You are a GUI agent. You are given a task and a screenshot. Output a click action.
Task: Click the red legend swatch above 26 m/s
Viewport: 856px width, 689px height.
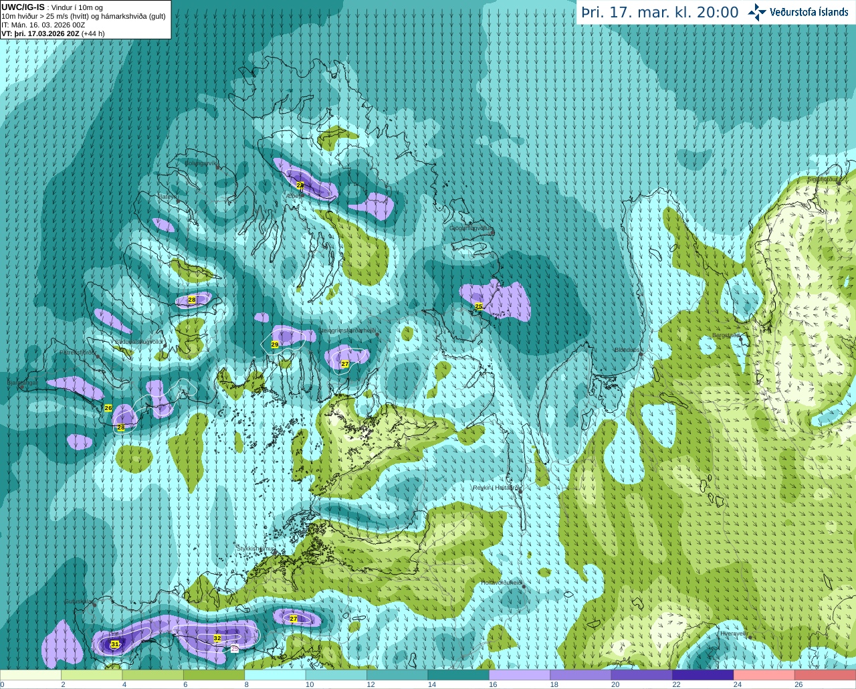[x=825, y=675]
